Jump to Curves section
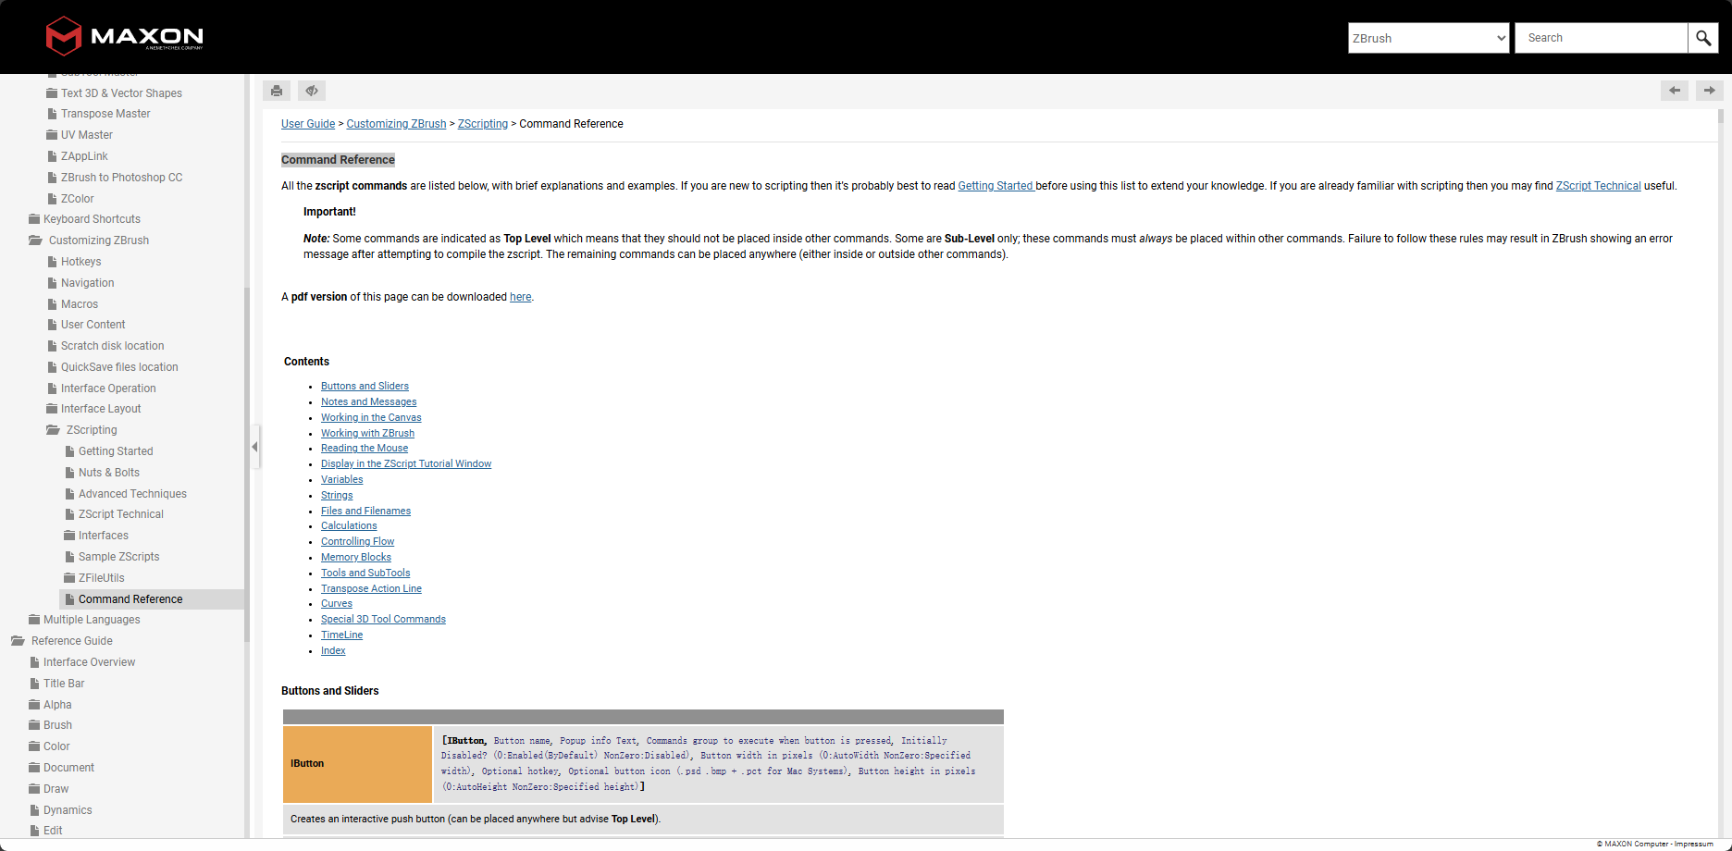1732x851 pixels. click(x=337, y=604)
